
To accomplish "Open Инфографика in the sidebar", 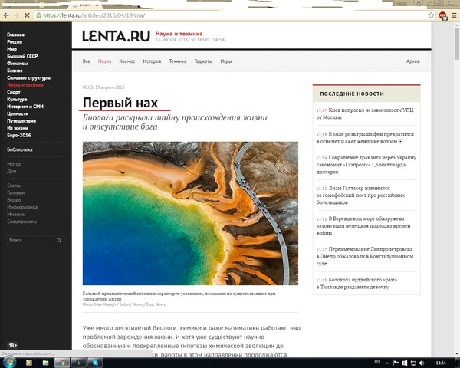I will (x=22, y=207).
